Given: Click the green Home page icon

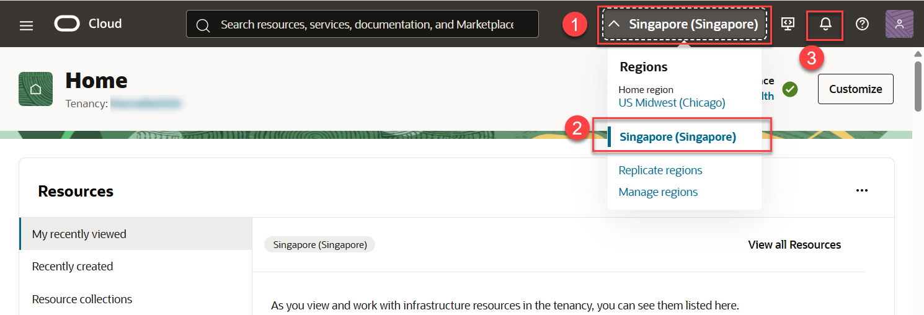Looking at the screenshot, I should coord(35,89).
